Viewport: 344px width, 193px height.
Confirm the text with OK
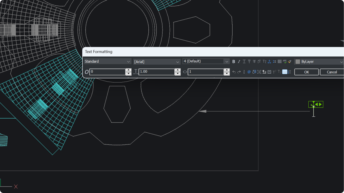pyautogui.click(x=306, y=72)
